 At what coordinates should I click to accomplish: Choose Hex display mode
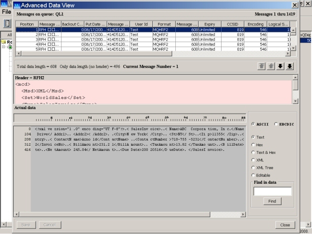pyautogui.click(x=253, y=145)
